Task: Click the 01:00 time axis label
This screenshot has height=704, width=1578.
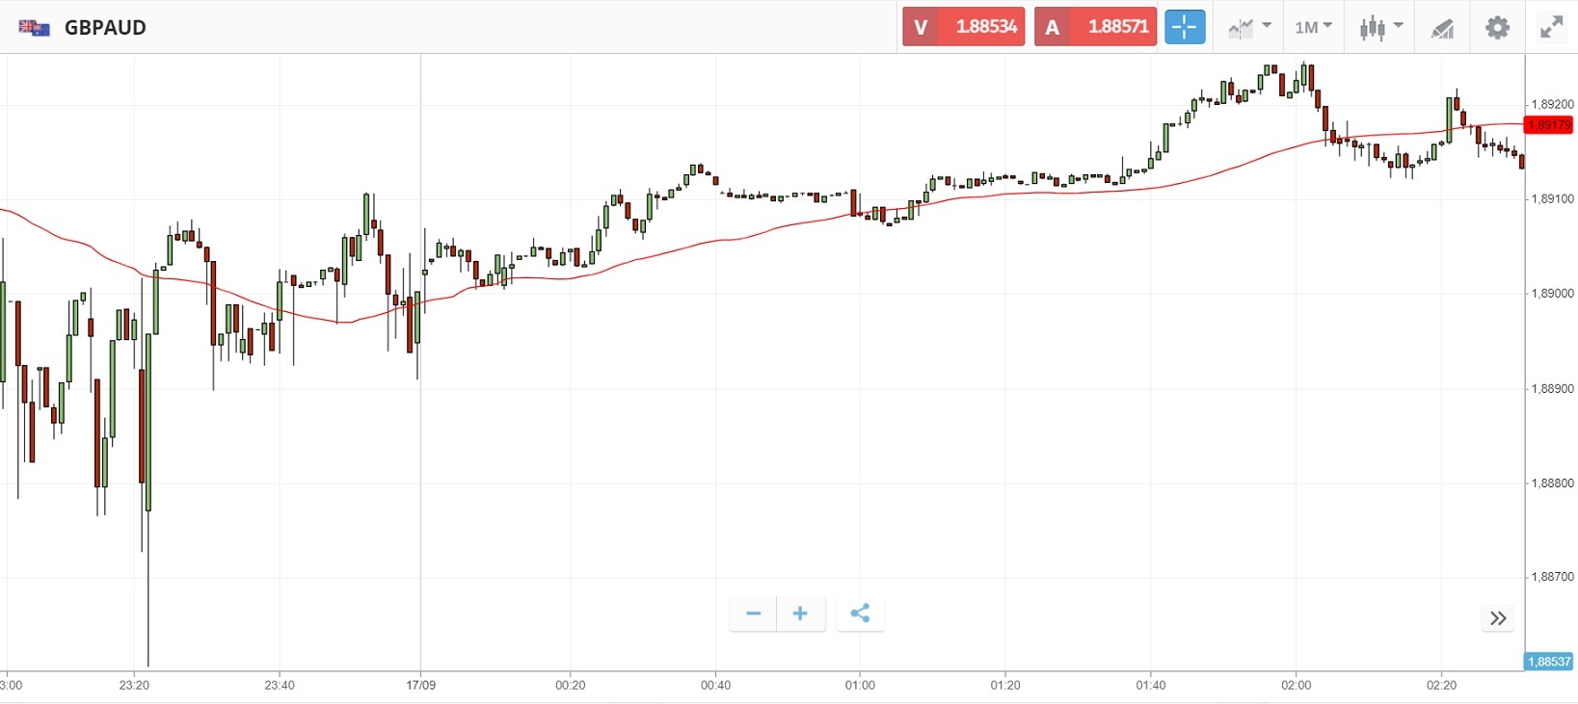Action: coord(860,685)
